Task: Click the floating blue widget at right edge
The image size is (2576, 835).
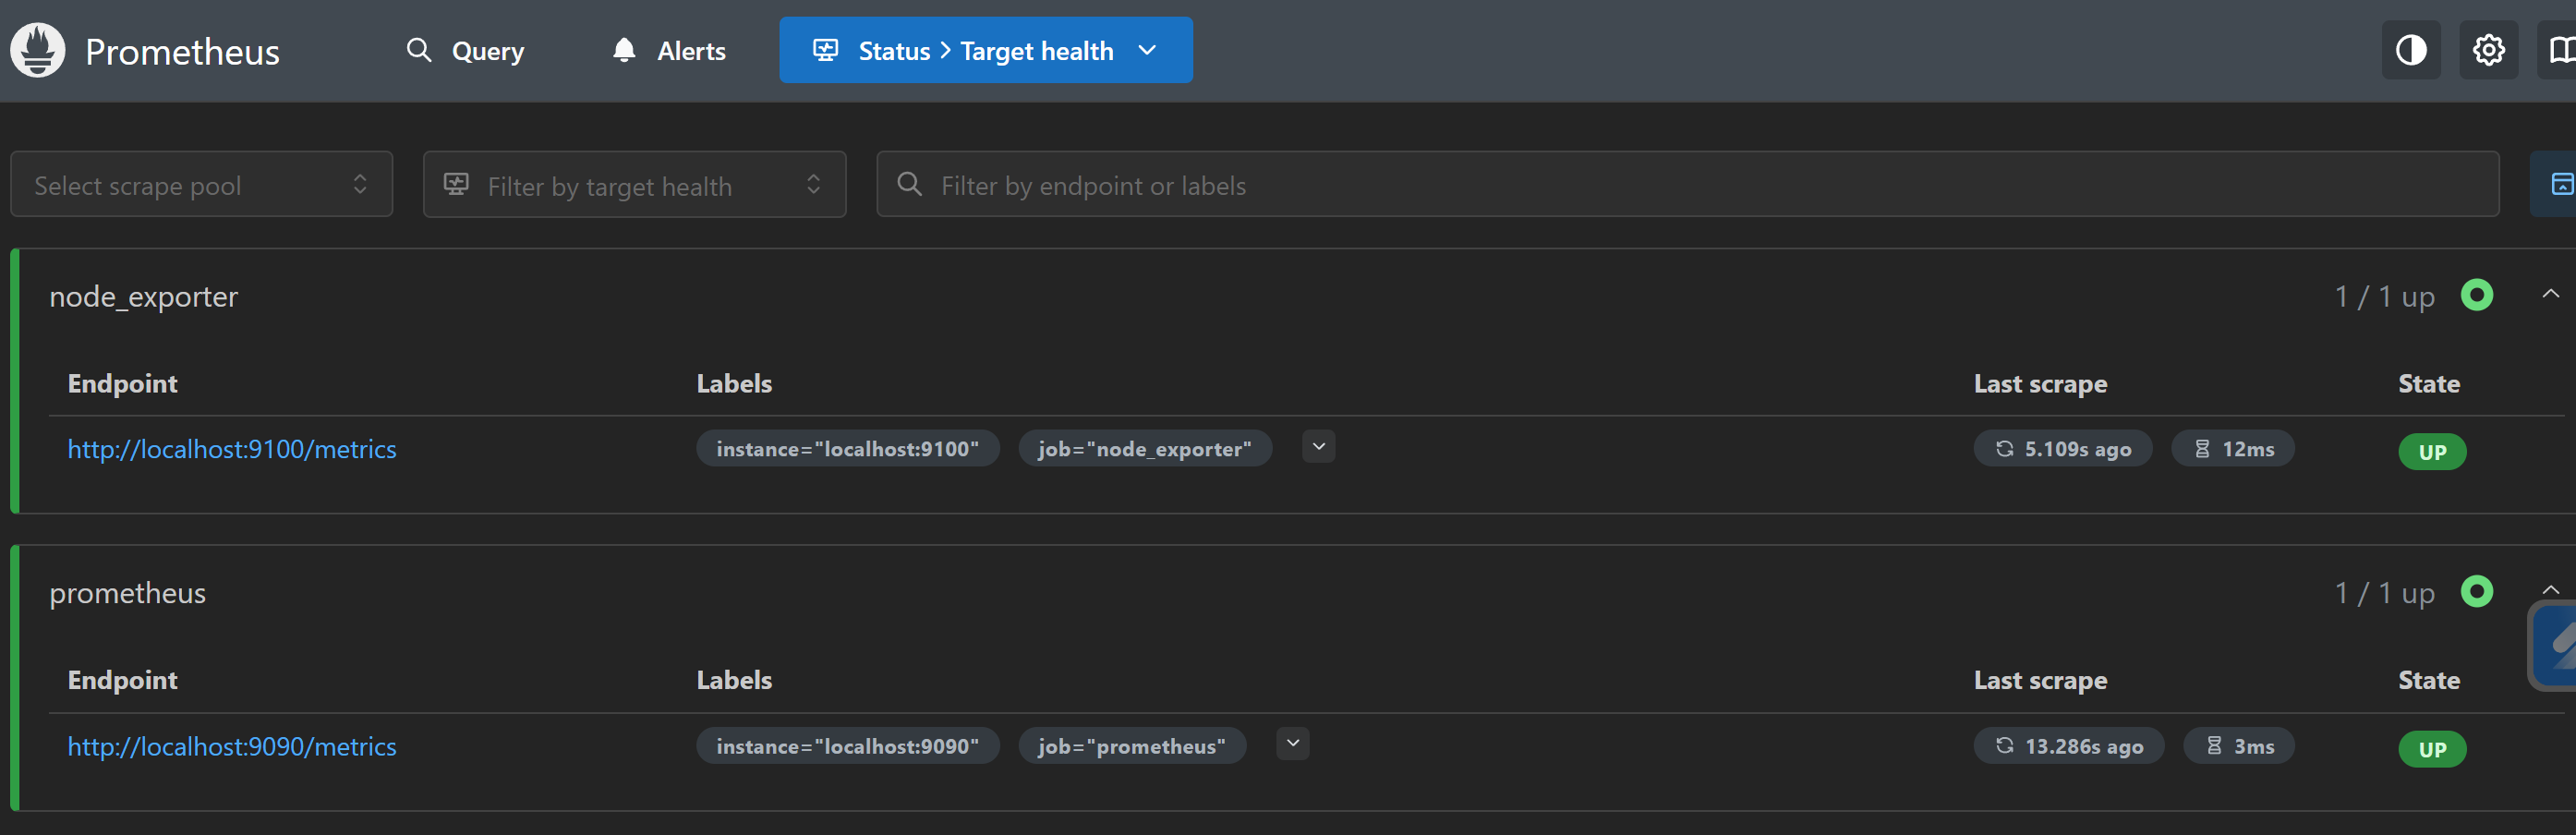Action: pyautogui.click(x=2553, y=645)
